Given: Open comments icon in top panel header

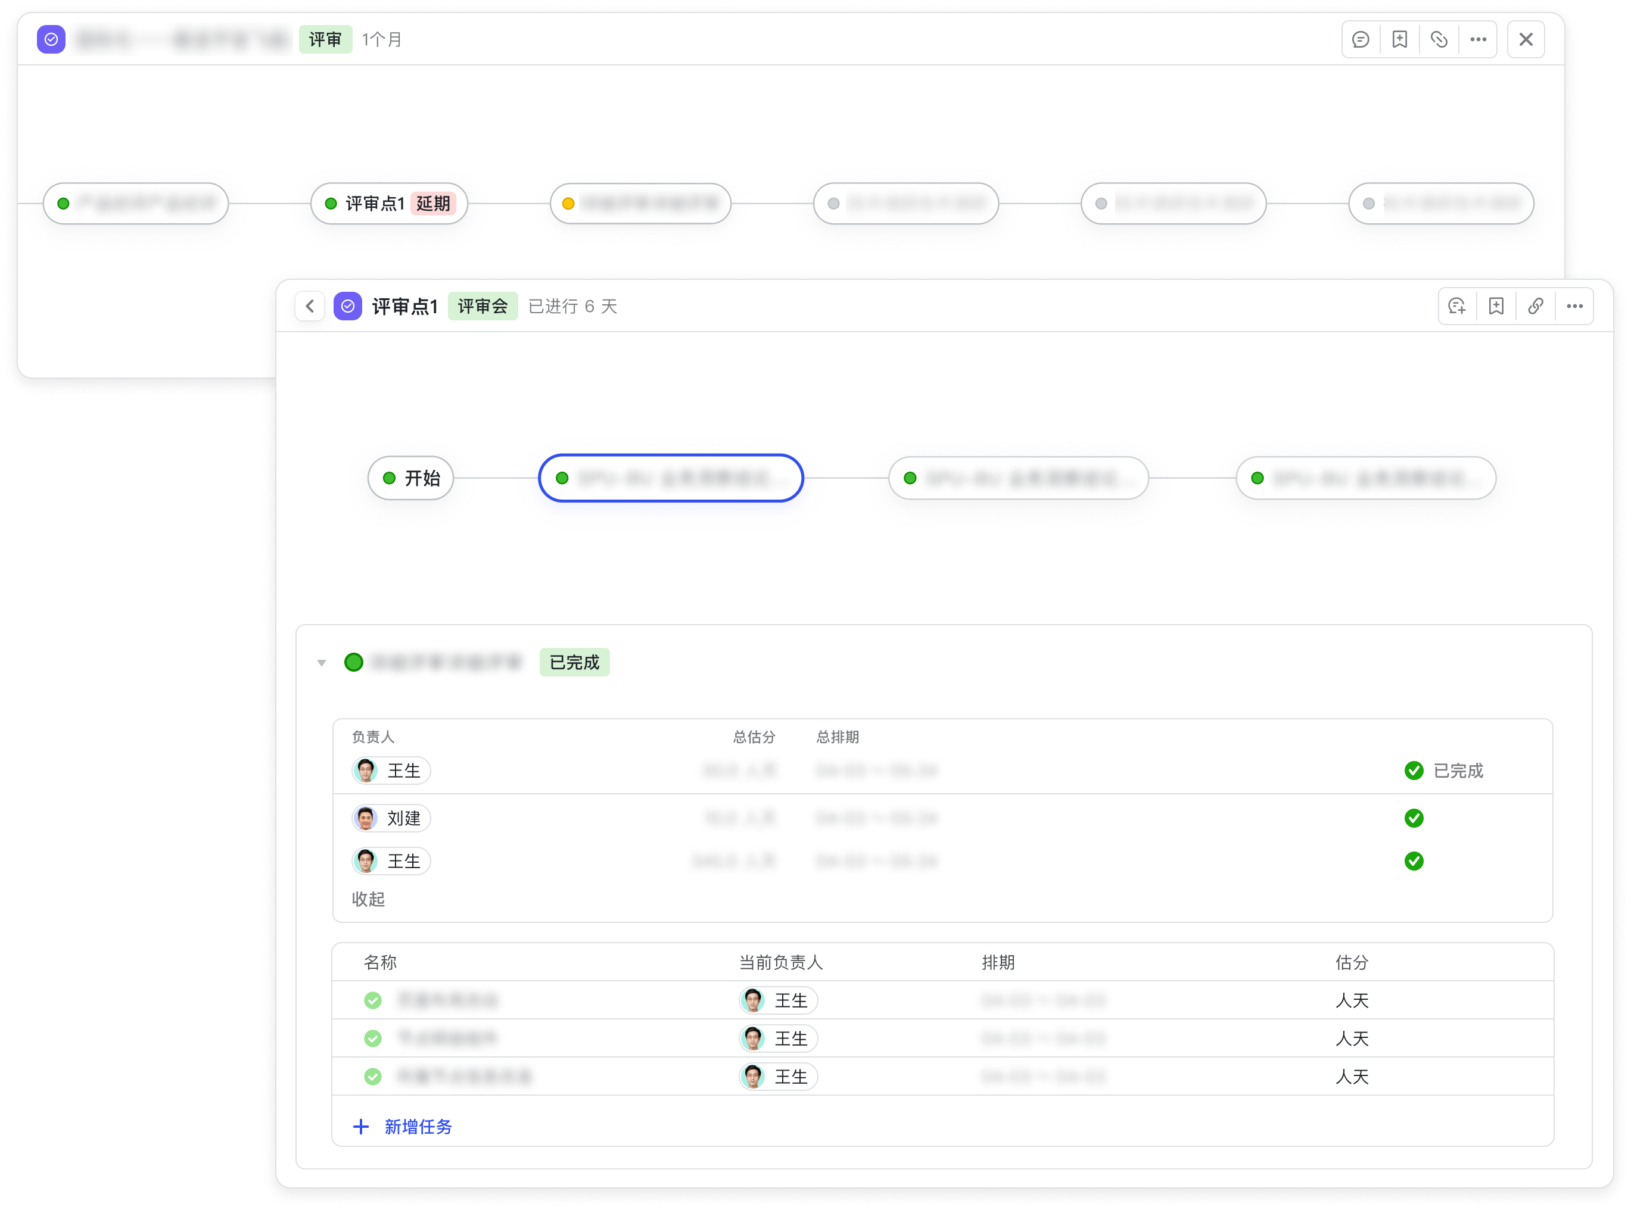Looking at the screenshot, I should tap(1361, 39).
